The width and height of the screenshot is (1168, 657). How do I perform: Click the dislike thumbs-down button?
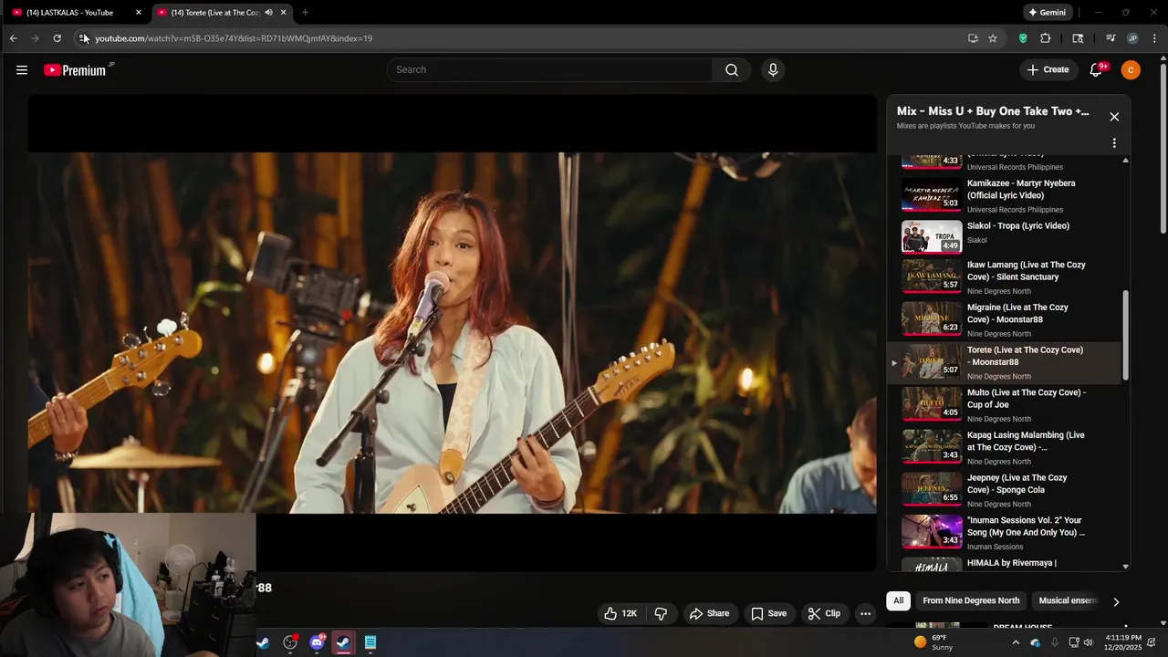[x=661, y=613]
